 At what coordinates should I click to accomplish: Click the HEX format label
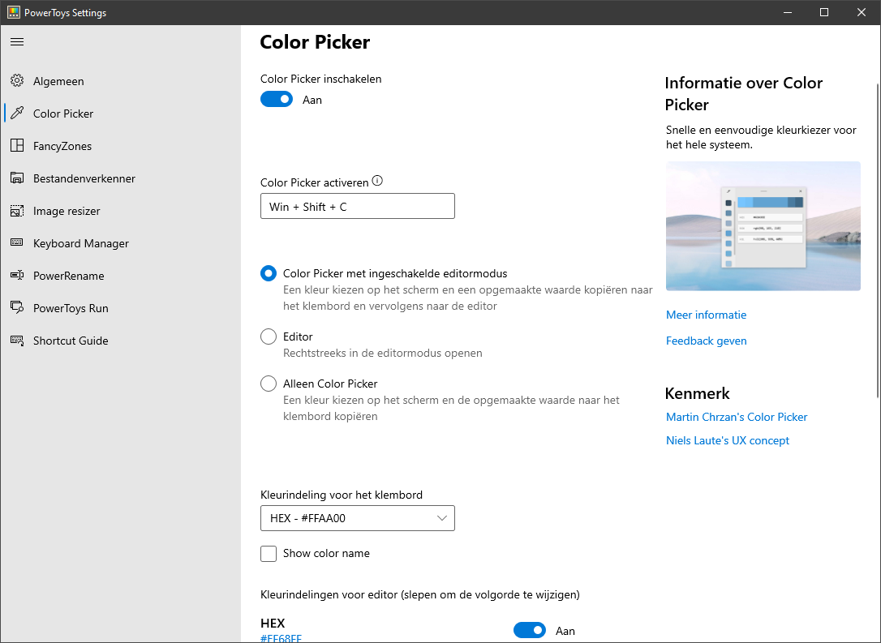(x=273, y=624)
